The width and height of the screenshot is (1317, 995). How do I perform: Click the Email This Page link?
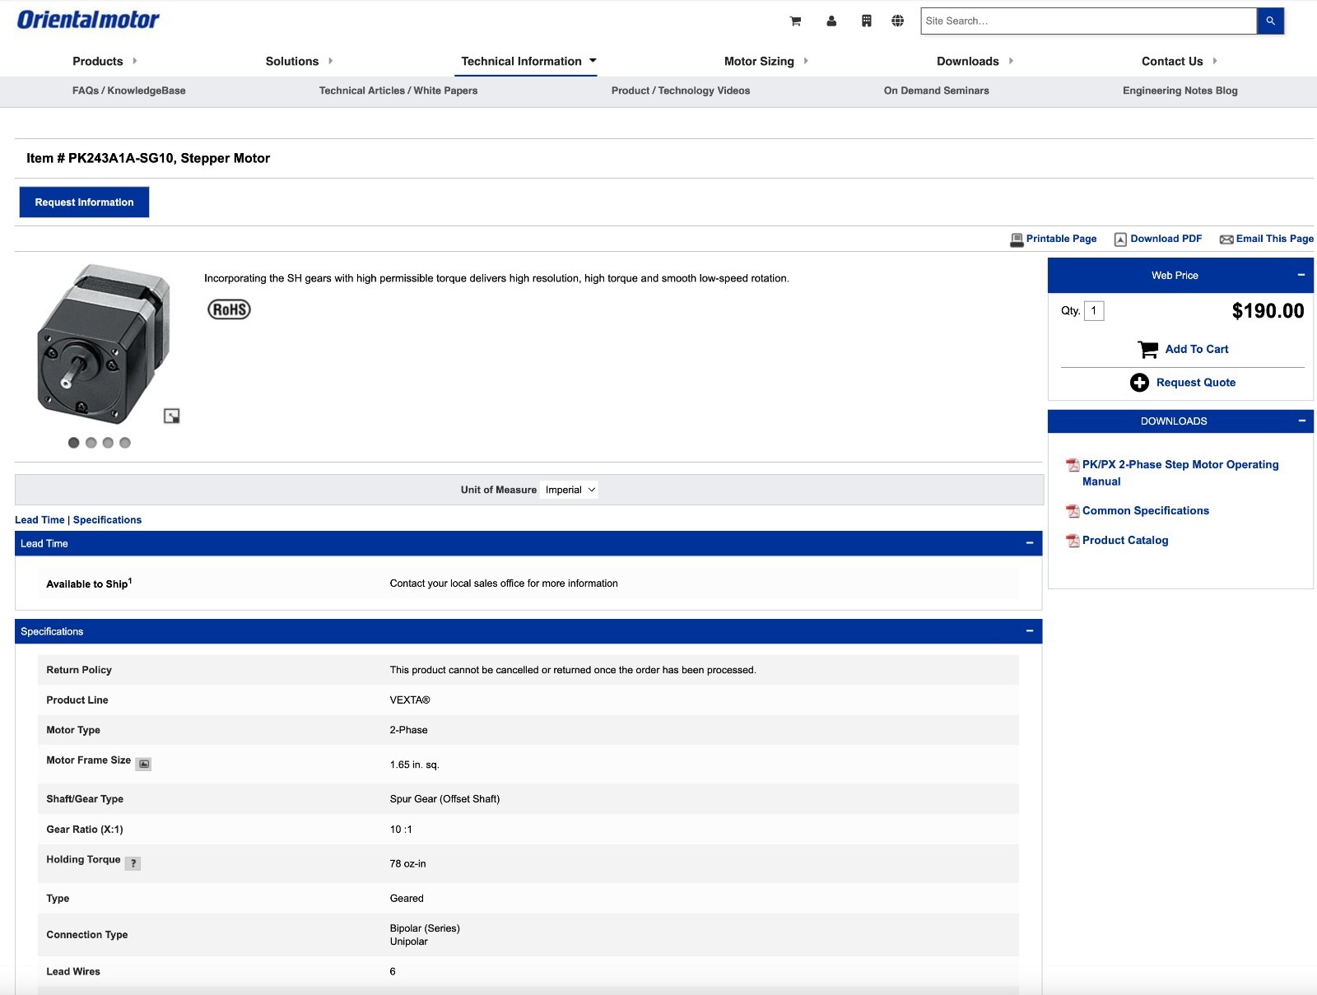(1274, 239)
